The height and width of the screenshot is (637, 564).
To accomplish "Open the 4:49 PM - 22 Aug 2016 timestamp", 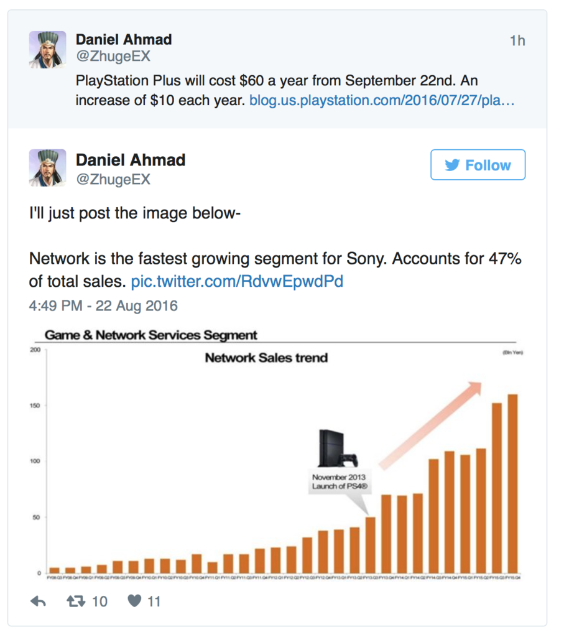I will [103, 305].
